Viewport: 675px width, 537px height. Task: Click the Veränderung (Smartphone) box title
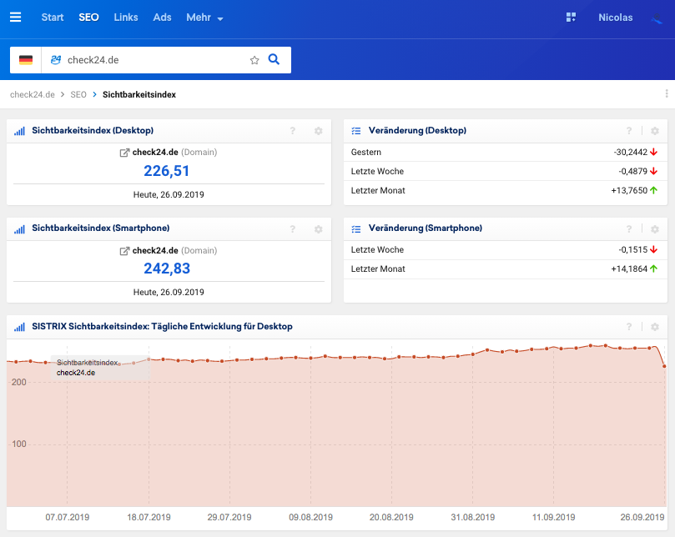coord(426,228)
